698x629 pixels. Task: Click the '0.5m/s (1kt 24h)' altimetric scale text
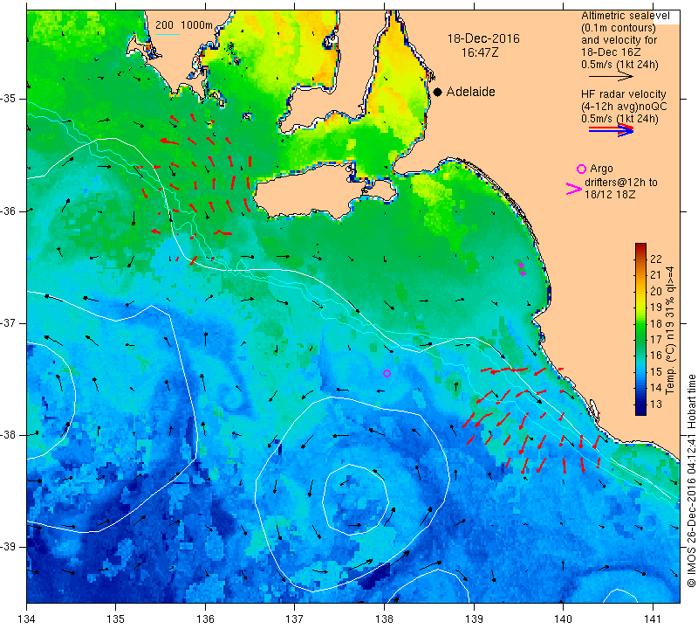619,65
